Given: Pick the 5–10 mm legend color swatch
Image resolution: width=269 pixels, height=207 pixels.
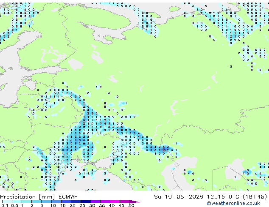Looking at the screenshot, I should pos(47,202).
